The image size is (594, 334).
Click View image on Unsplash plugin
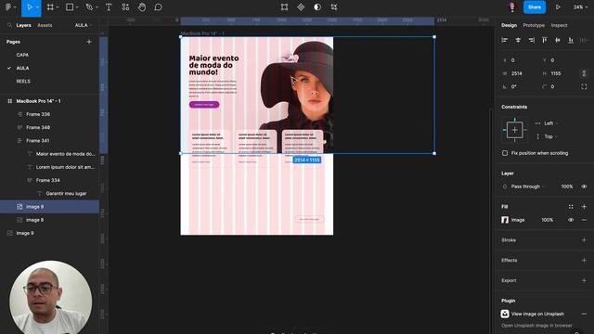(537, 314)
